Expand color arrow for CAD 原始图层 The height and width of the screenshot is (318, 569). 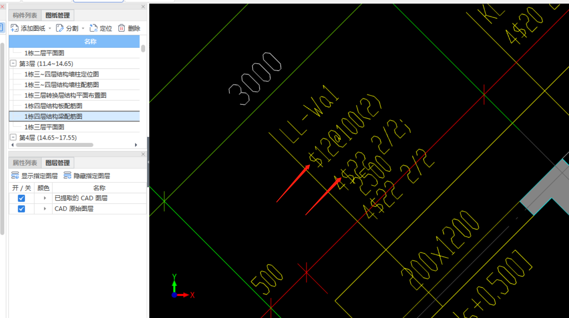(45, 209)
